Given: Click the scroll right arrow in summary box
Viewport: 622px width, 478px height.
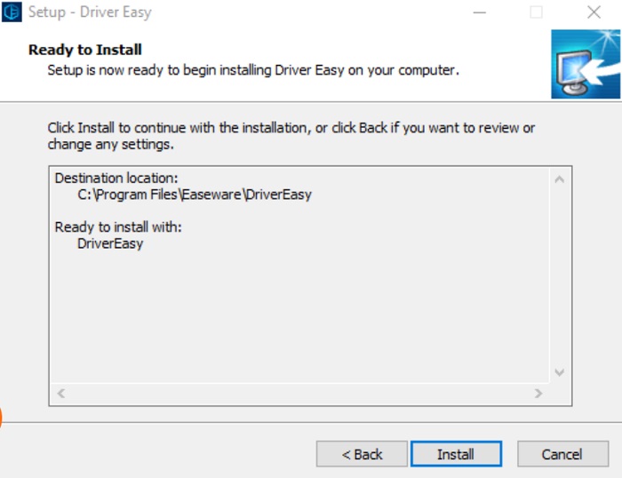Looking at the screenshot, I should point(538,393).
